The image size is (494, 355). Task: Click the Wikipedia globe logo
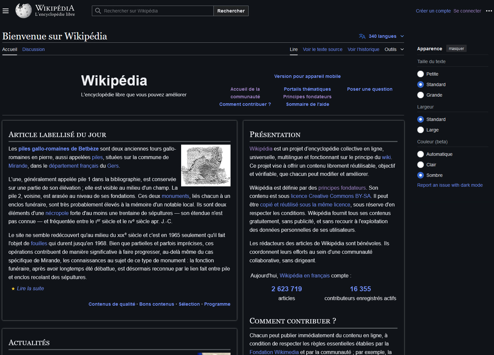24,11
